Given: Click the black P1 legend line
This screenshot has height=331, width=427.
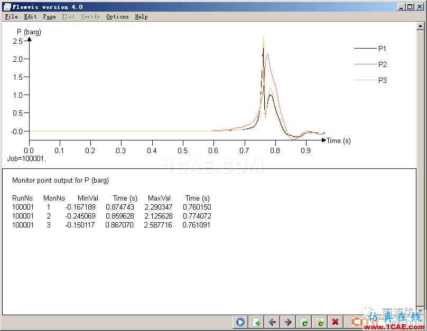Looking at the screenshot, I should pyautogui.click(x=365, y=49).
